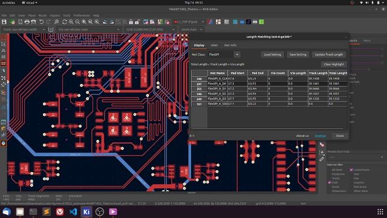The height and width of the screenshot is (218, 387).
Task: Uncheck the Locked items filter checkbox
Action: 351,170
